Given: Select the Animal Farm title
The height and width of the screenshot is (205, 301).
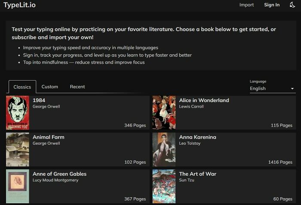Looking at the screenshot, I should pos(49,137).
